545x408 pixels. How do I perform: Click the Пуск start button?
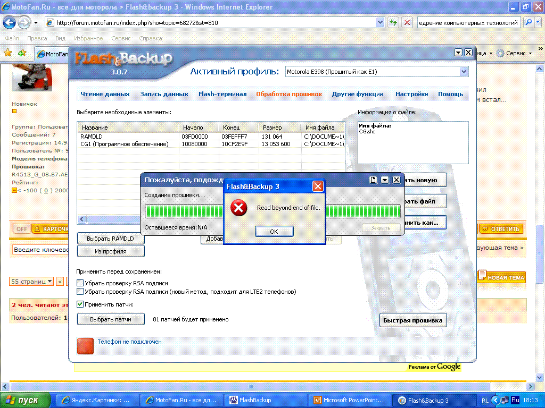[x=25, y=400]
